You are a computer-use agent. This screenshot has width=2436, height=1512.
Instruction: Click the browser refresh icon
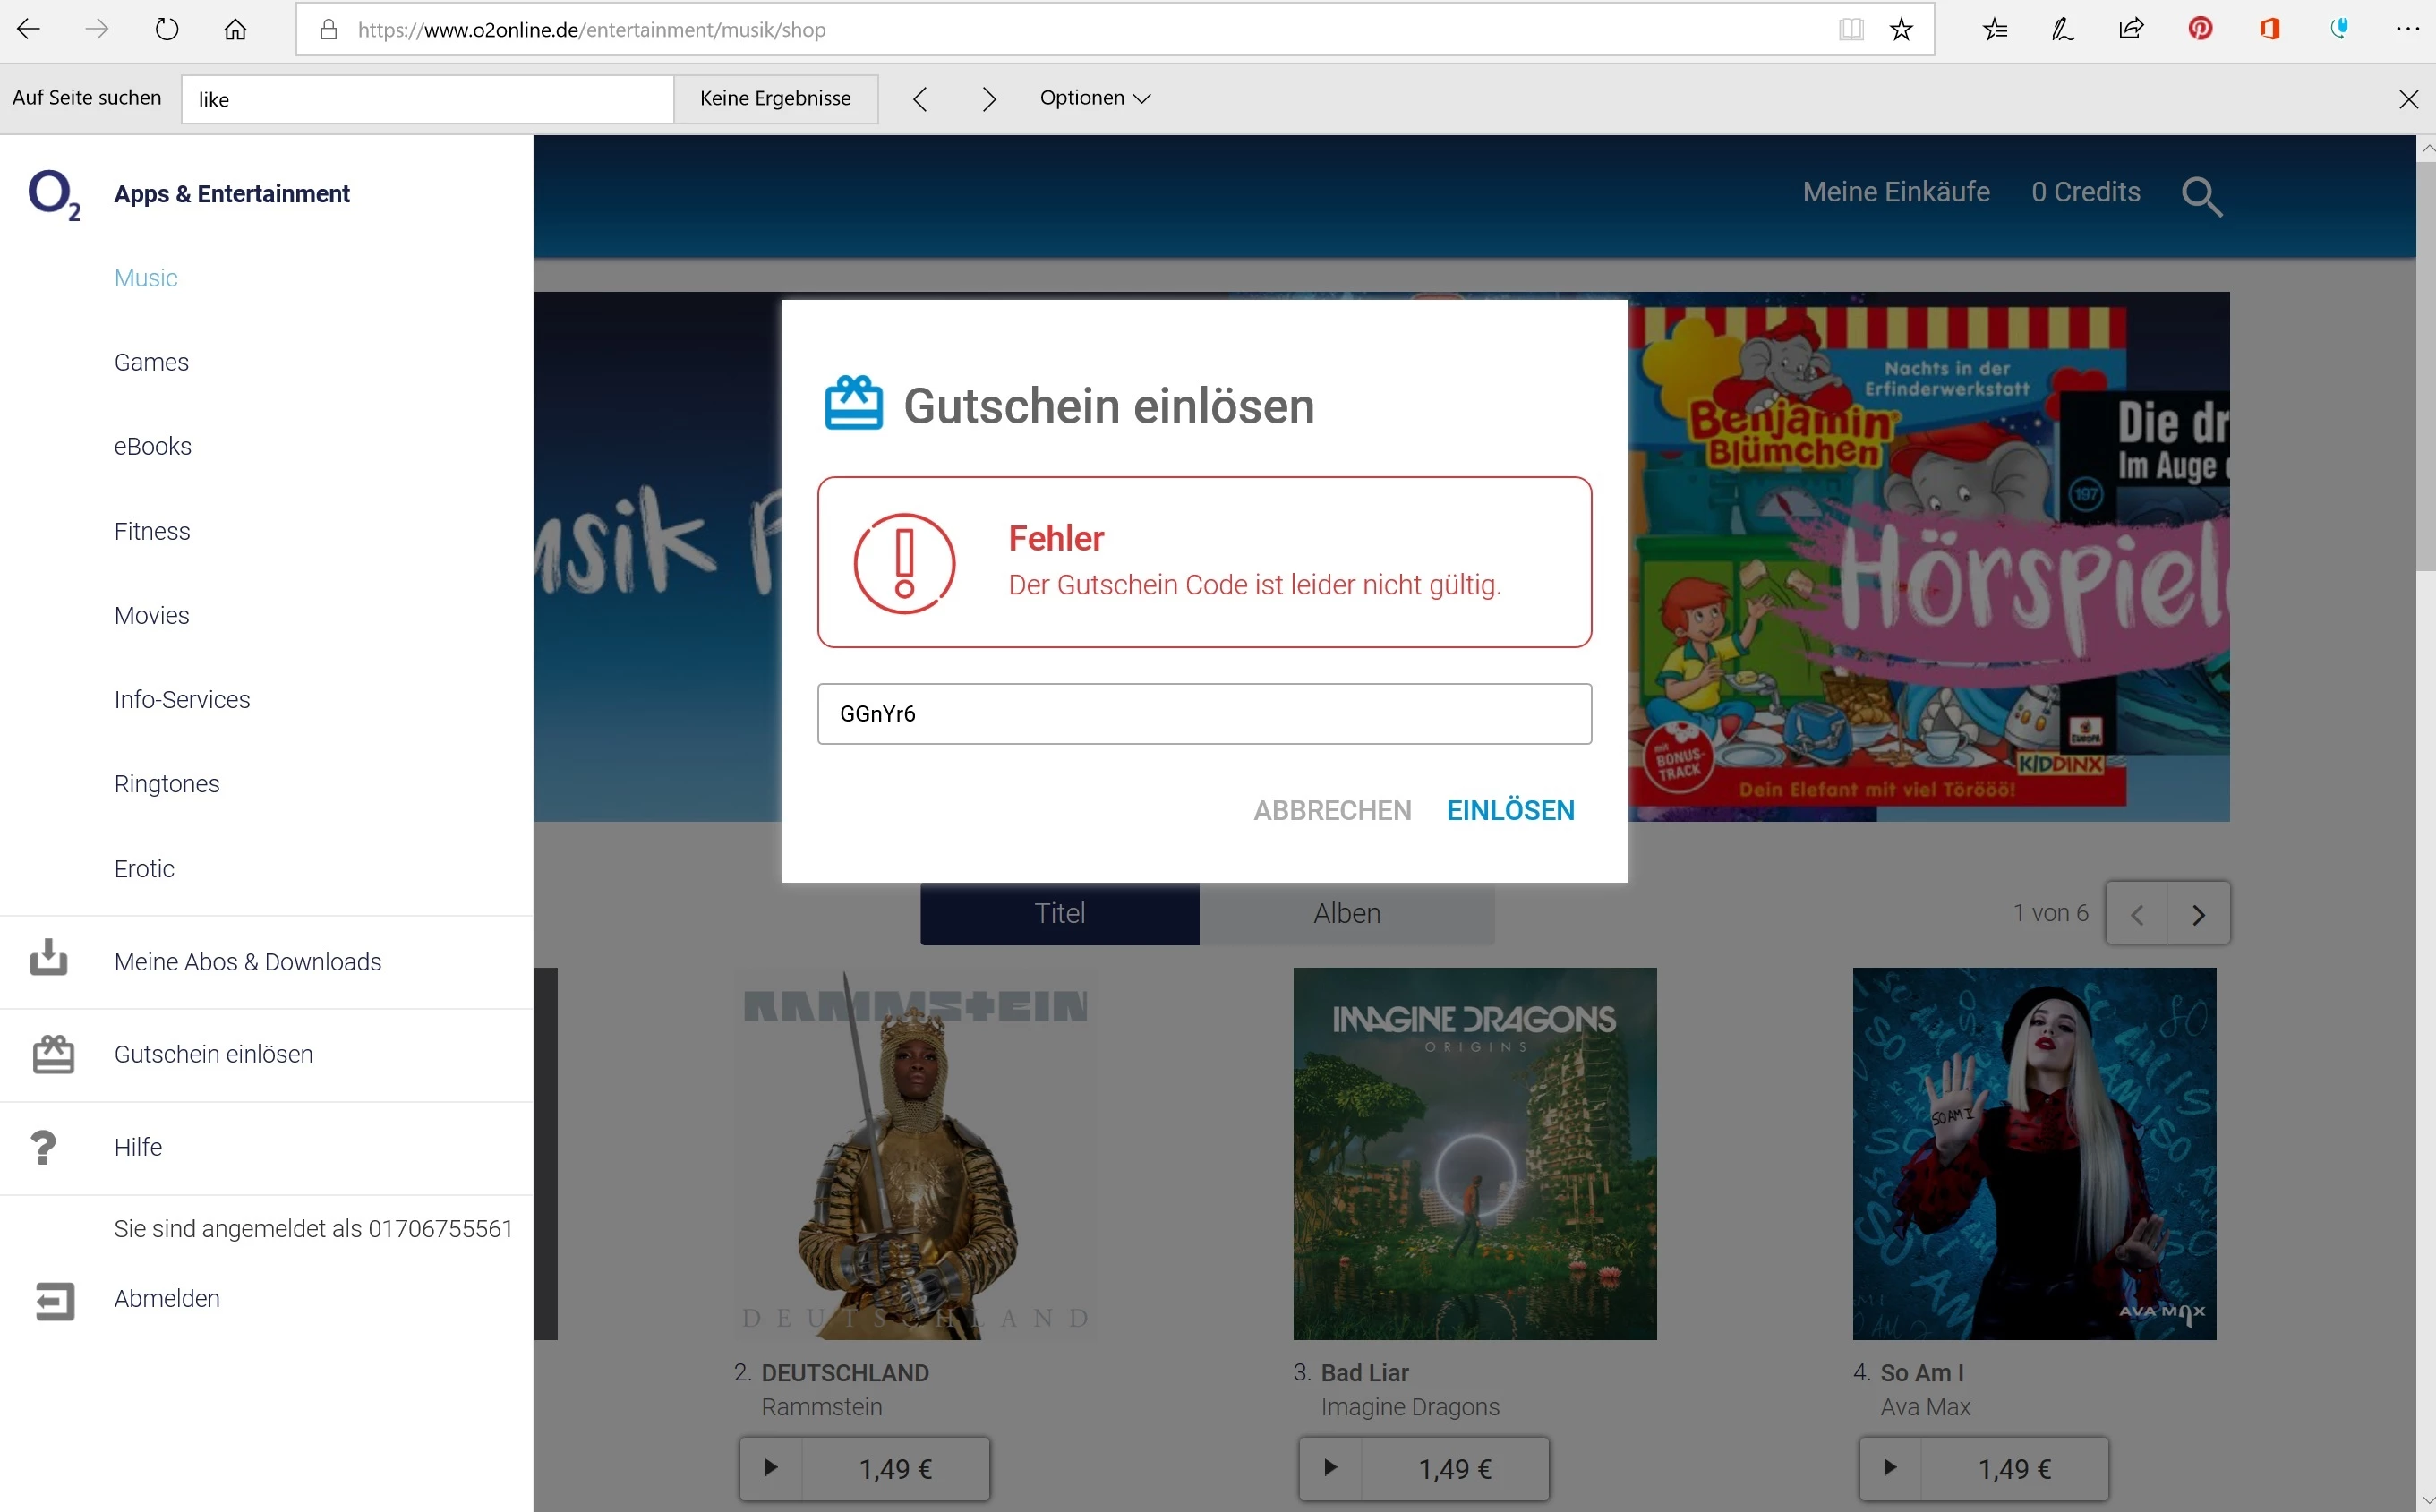[167, 29]
